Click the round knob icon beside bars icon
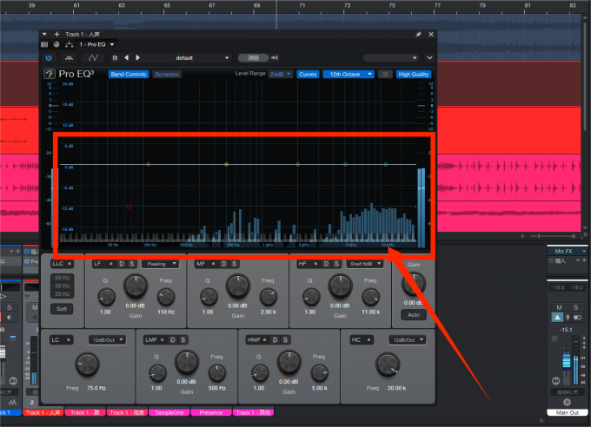 tap(56, 44)
